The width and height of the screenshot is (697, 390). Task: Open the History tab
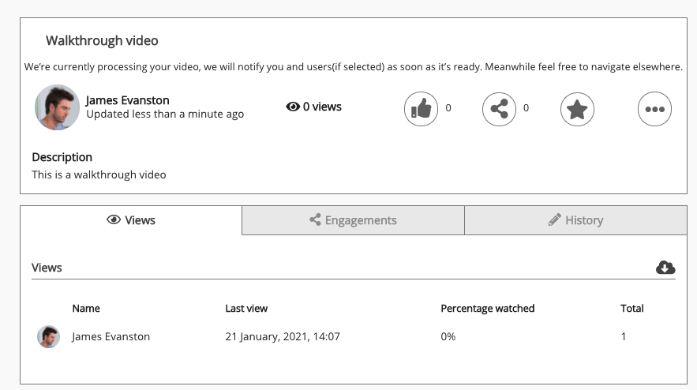[x=575, y=220]
